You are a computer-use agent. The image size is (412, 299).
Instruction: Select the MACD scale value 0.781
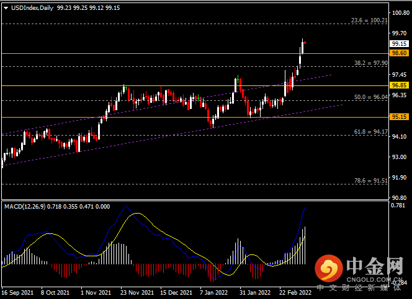coord(398,206)
